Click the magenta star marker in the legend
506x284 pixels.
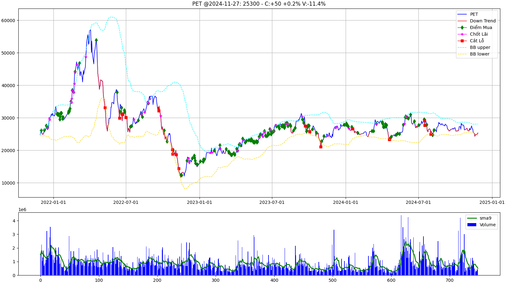462,34
